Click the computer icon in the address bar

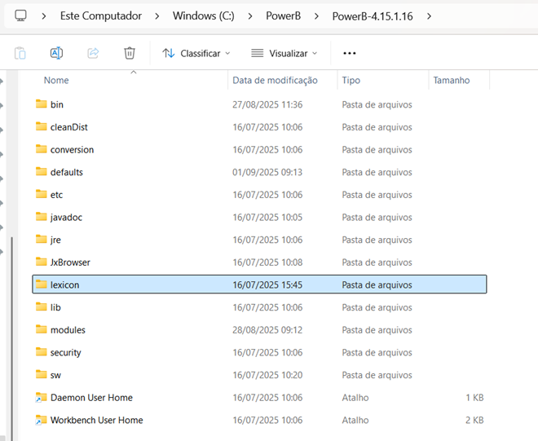20,15
